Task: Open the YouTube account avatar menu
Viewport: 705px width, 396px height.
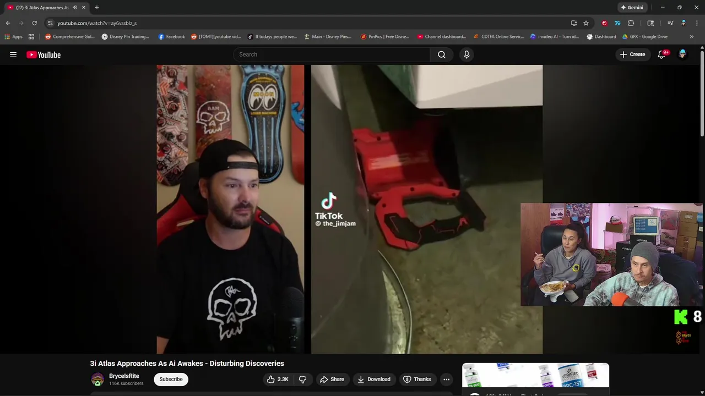Action: tap(682, 54)
